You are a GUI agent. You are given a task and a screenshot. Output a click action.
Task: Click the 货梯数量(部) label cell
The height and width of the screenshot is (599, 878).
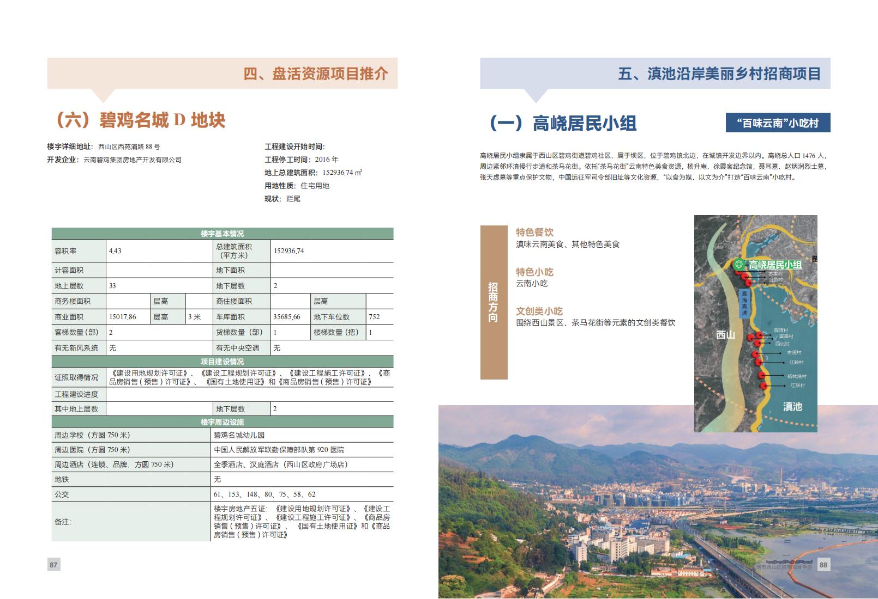click(242, 332)
